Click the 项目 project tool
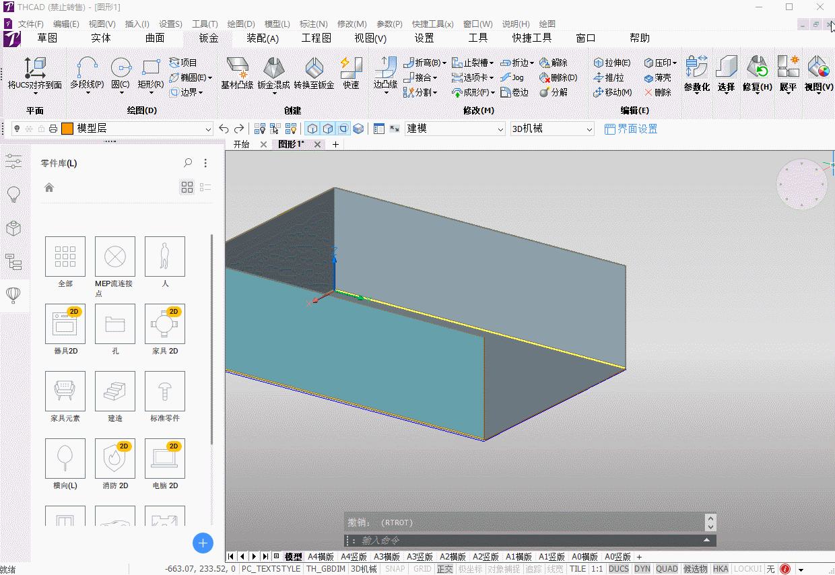This screenshot has height=575, width=835. tap(183, 63)
